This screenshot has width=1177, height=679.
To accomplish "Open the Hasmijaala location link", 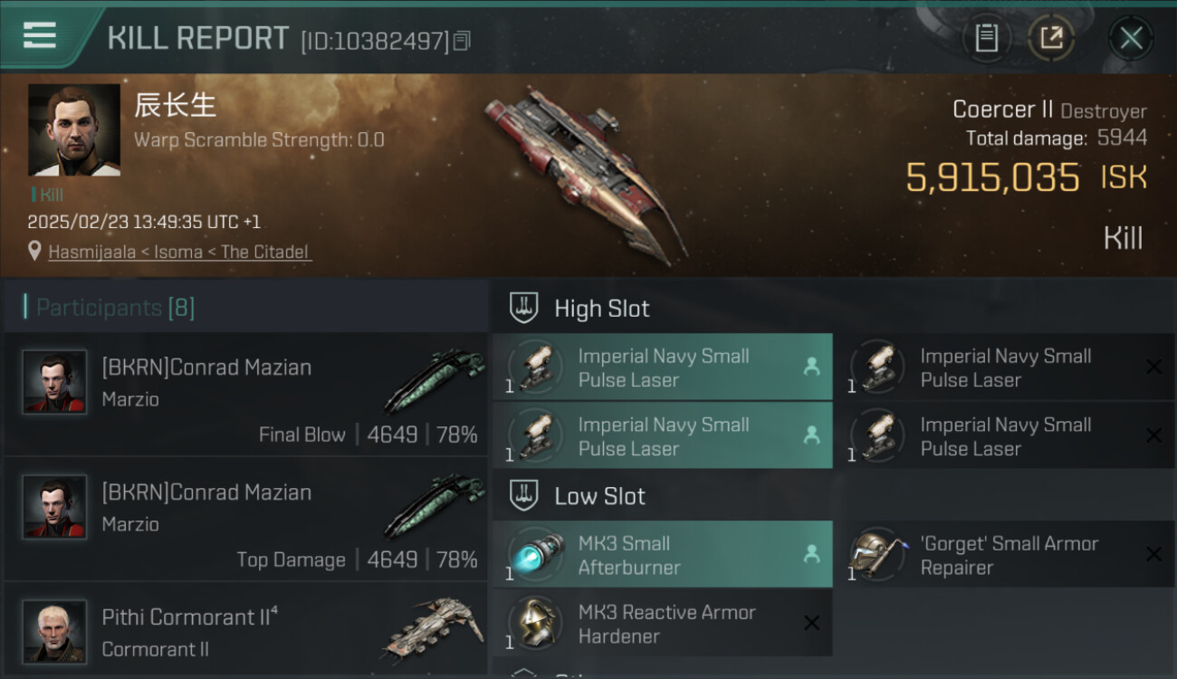I will point(179,252).
